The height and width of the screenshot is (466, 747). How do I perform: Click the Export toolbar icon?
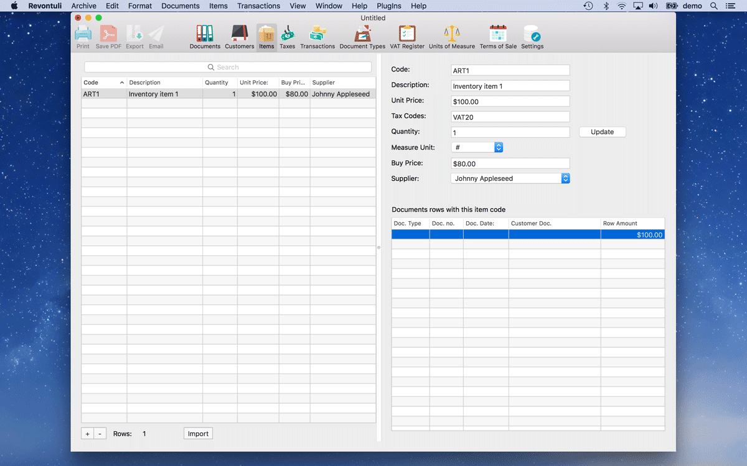click(134, 34)
